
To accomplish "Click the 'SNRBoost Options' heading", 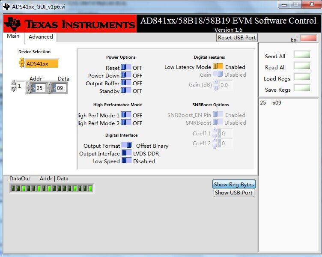I will pyautogui.click(x=211, y=105).
